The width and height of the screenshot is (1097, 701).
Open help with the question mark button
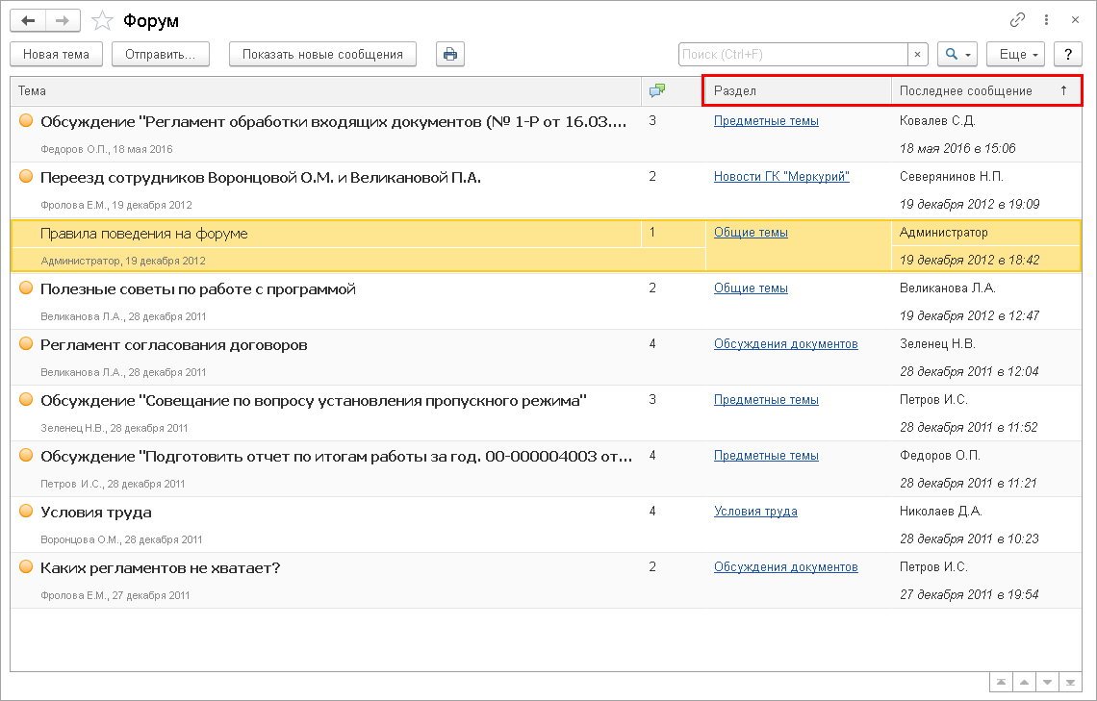[1067, 54]
